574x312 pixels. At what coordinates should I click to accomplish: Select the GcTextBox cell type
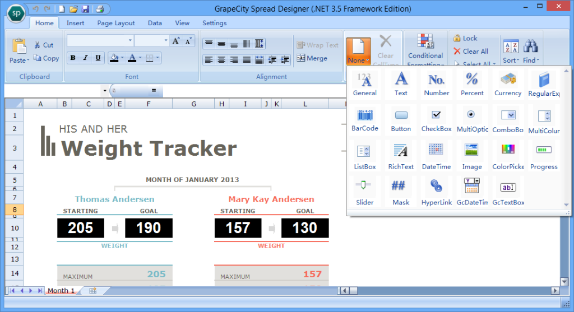point(508,192)
